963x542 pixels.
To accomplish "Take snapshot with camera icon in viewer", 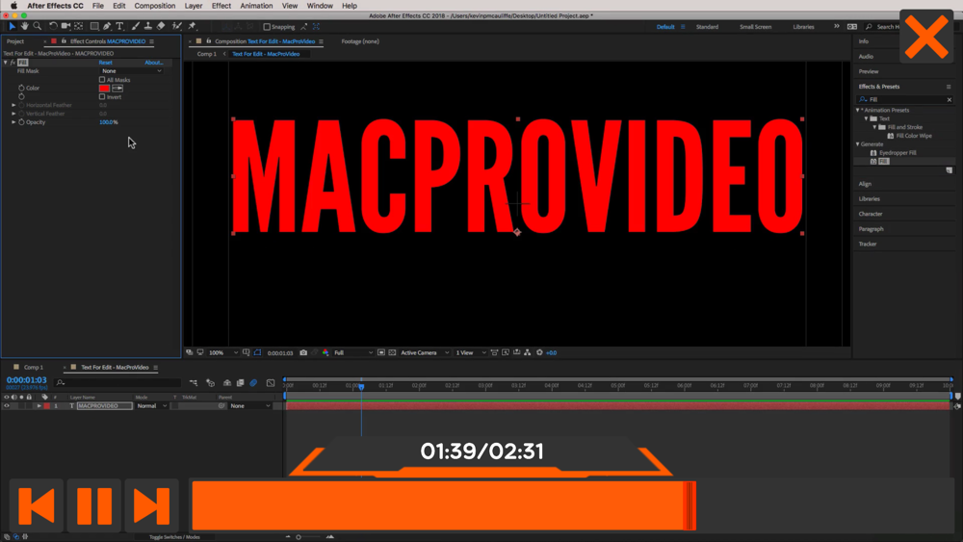I will pyautogui.click(x=303, y=353).
